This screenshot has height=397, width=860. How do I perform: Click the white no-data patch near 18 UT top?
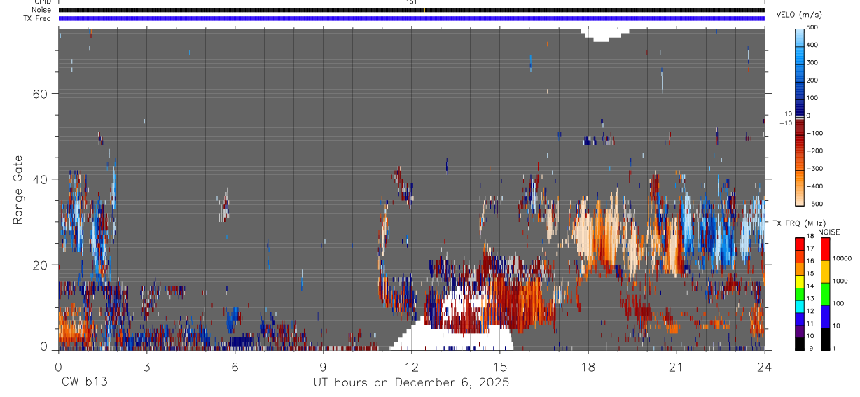(605, 35)
